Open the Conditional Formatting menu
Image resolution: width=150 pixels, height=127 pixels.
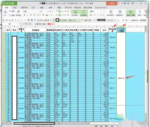[x=111, y=13]
